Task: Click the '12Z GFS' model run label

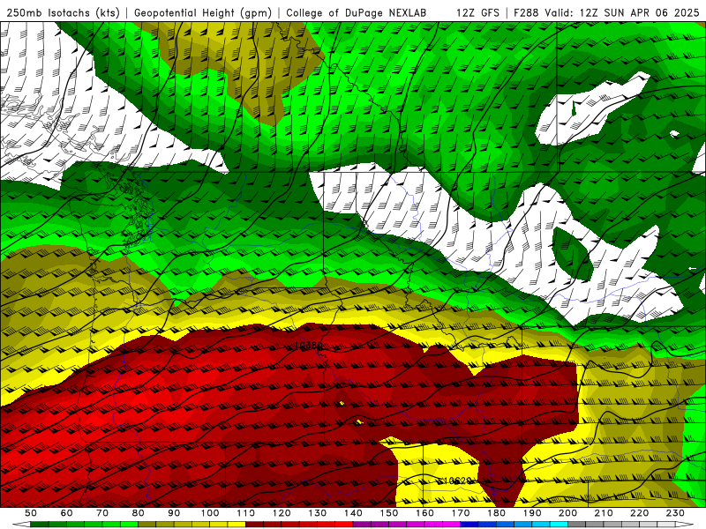Action: pos(477,12)
